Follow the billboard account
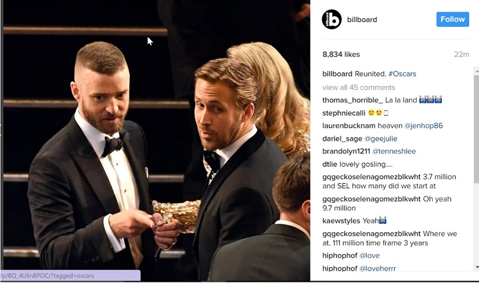 [452, 19]
